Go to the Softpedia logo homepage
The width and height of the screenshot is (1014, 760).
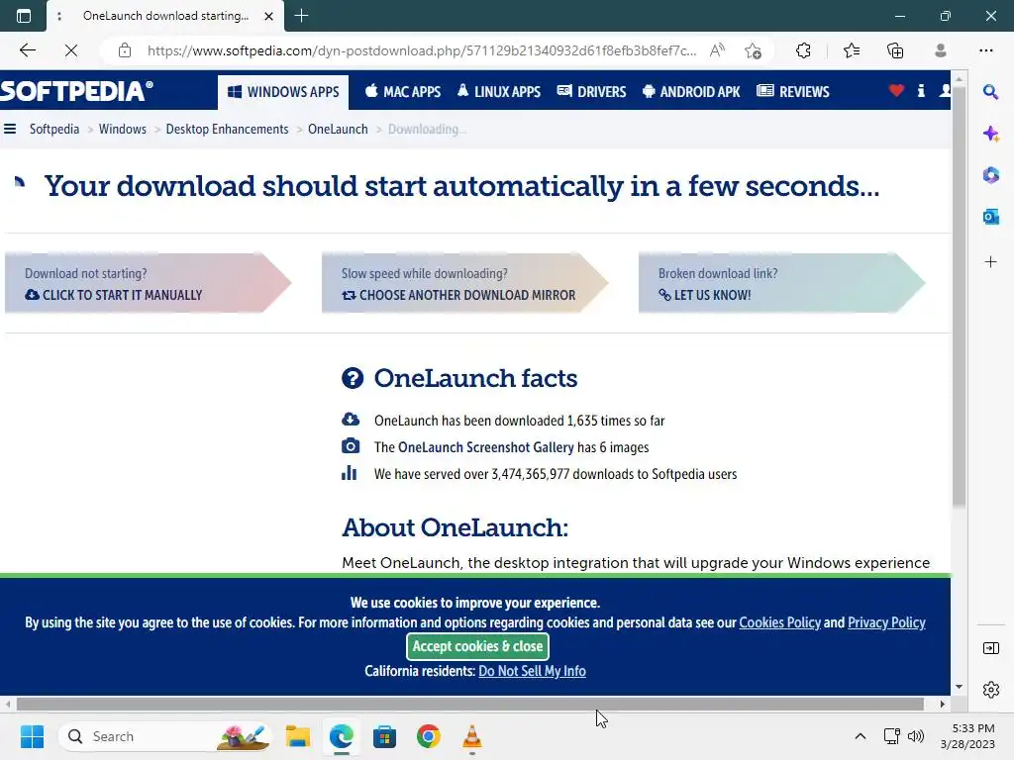tap(76, 91)
